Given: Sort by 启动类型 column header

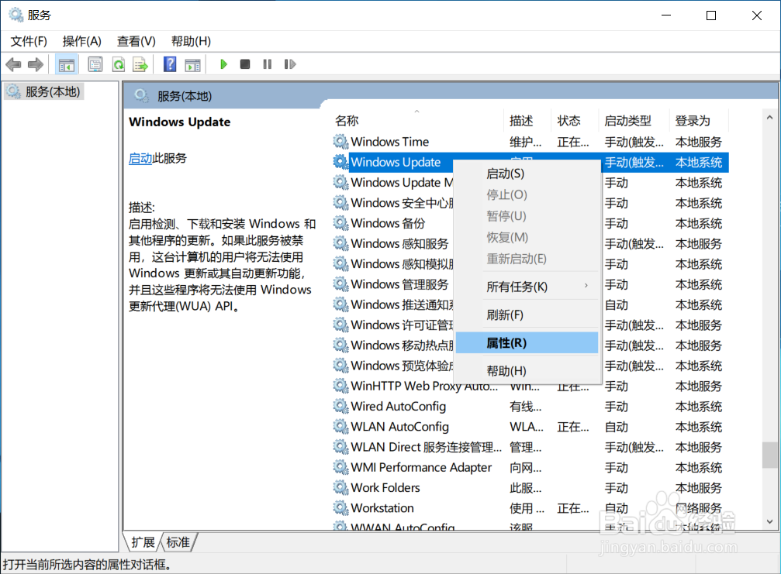Looking at the screenshot, I should pyautogui.click(x=633, y=120).
